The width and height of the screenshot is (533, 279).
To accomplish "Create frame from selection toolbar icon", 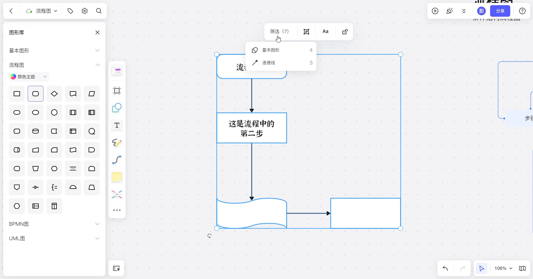I will click(x=306, y=32).
